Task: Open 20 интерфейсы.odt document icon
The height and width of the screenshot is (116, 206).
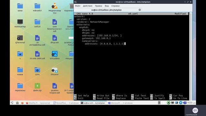Action: [37, 38]
